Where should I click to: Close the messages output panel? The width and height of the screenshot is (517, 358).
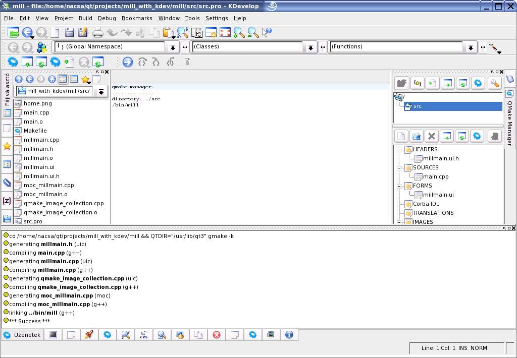point(513,228)
